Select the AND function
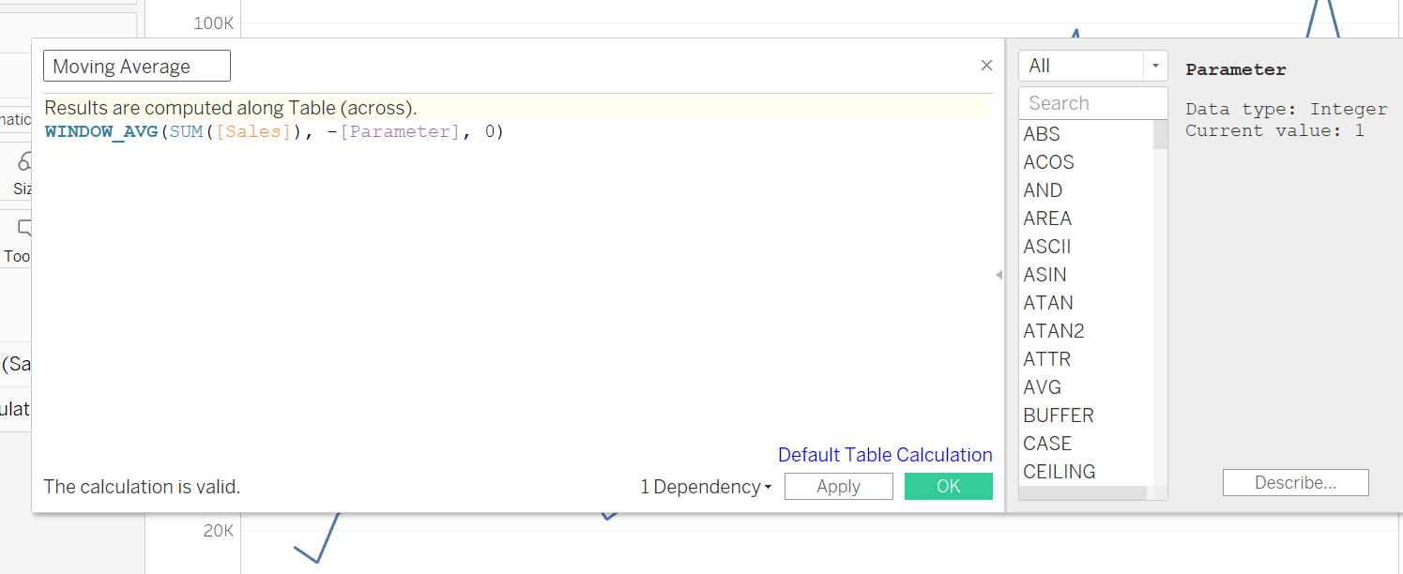 pos(1044,190)
